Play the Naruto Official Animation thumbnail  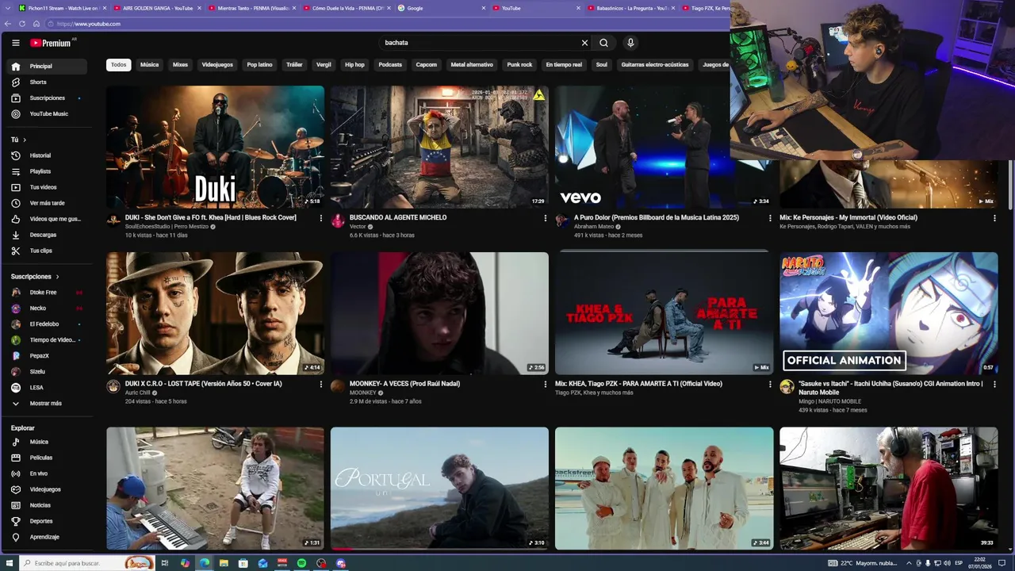pos(888,313)
